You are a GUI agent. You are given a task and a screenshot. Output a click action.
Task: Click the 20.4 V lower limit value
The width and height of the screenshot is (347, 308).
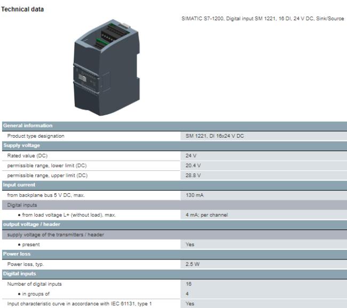(x=193, y=165)
